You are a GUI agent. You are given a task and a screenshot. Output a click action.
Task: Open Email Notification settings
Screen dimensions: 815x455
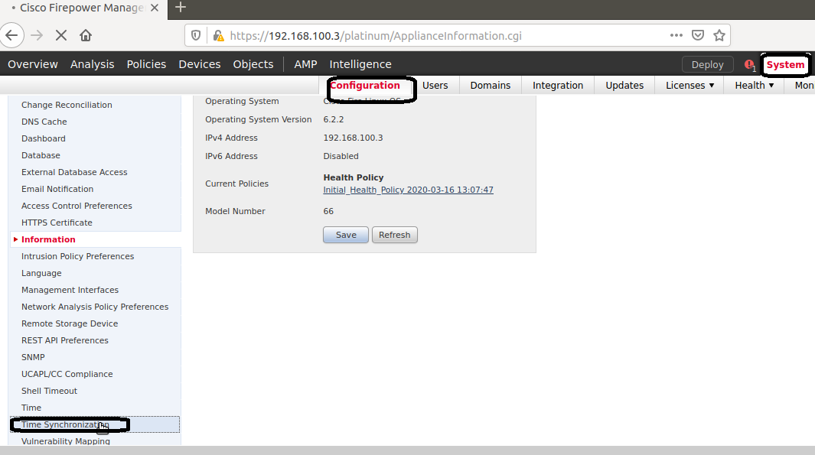click(57, 189)
